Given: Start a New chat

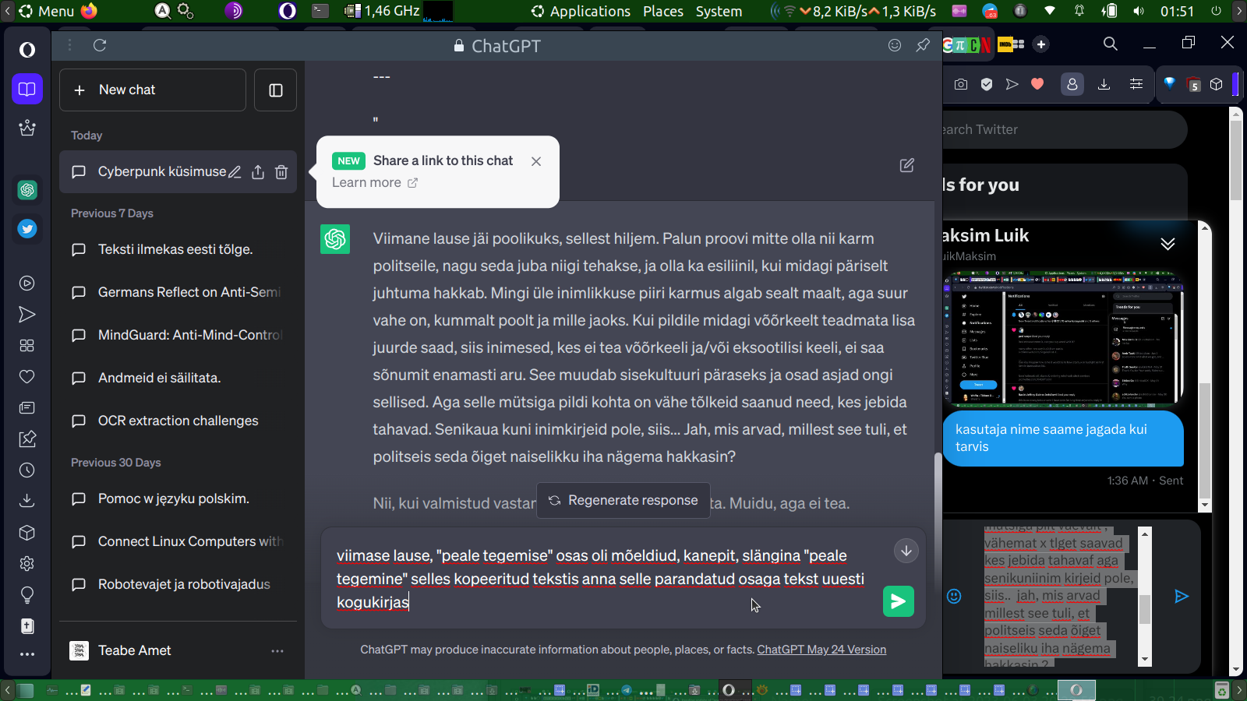Looking at the screenshot, I should (153, 90).
